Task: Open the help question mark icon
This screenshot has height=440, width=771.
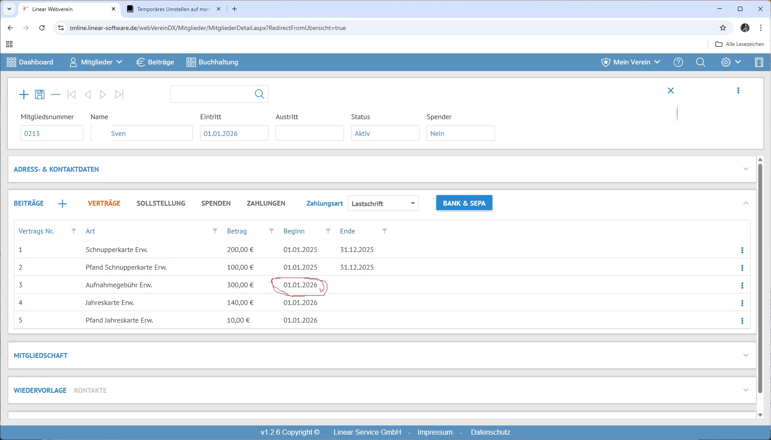Action: click(x=678, y=62)
